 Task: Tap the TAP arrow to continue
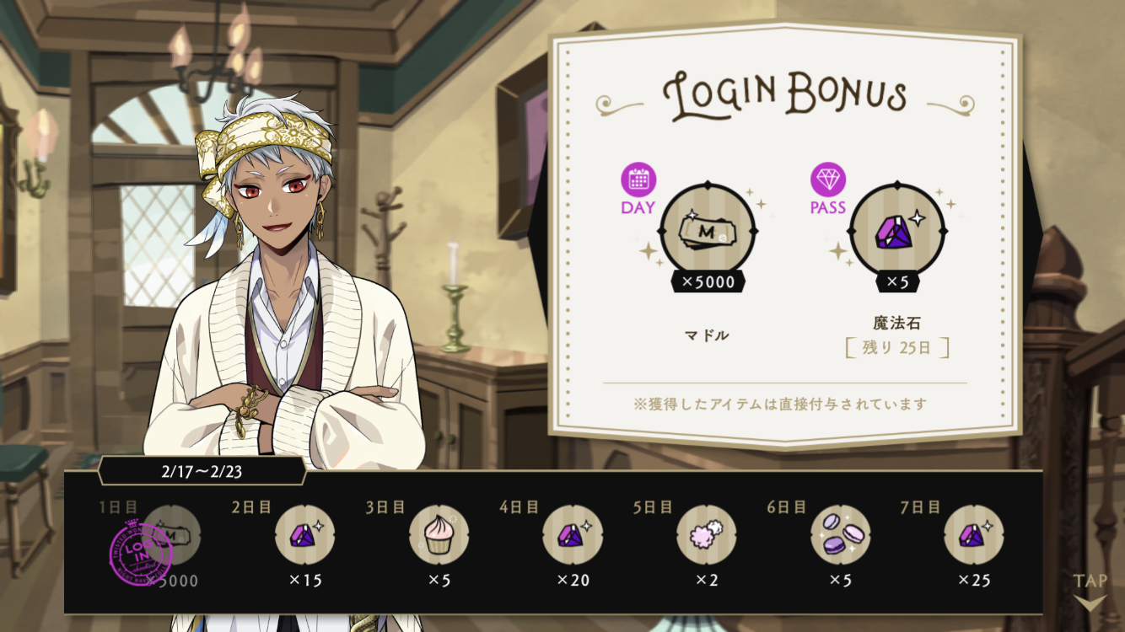click(x=1090, y=603)
